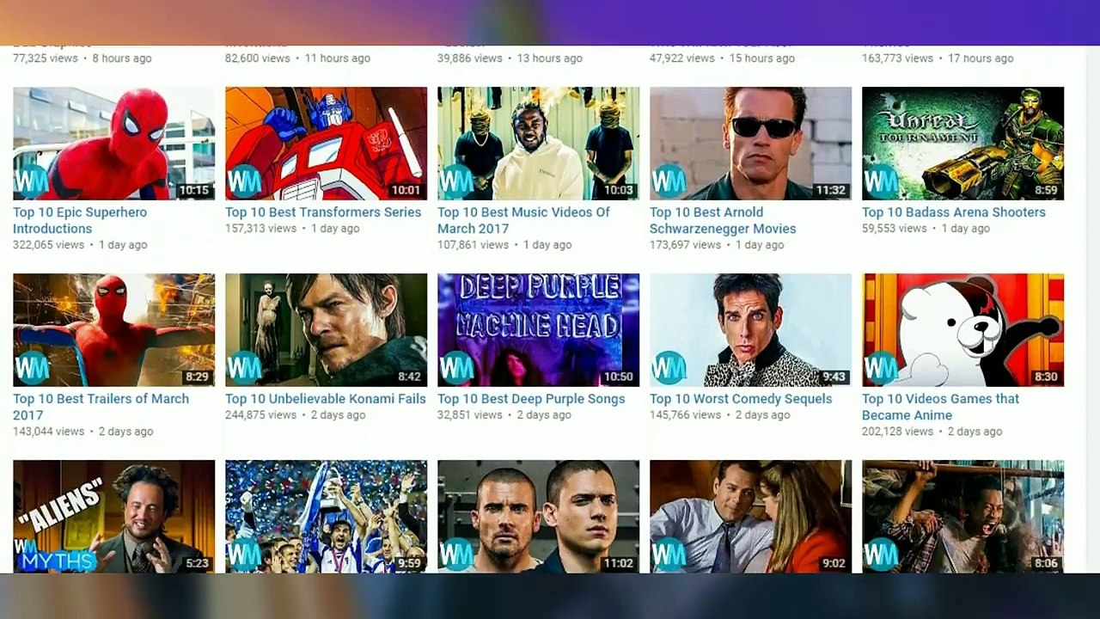The image size is (1100, 619).
Task: Click the WM logo on the Superhero Introductions thumbnail
Action: tap(32, 181)
